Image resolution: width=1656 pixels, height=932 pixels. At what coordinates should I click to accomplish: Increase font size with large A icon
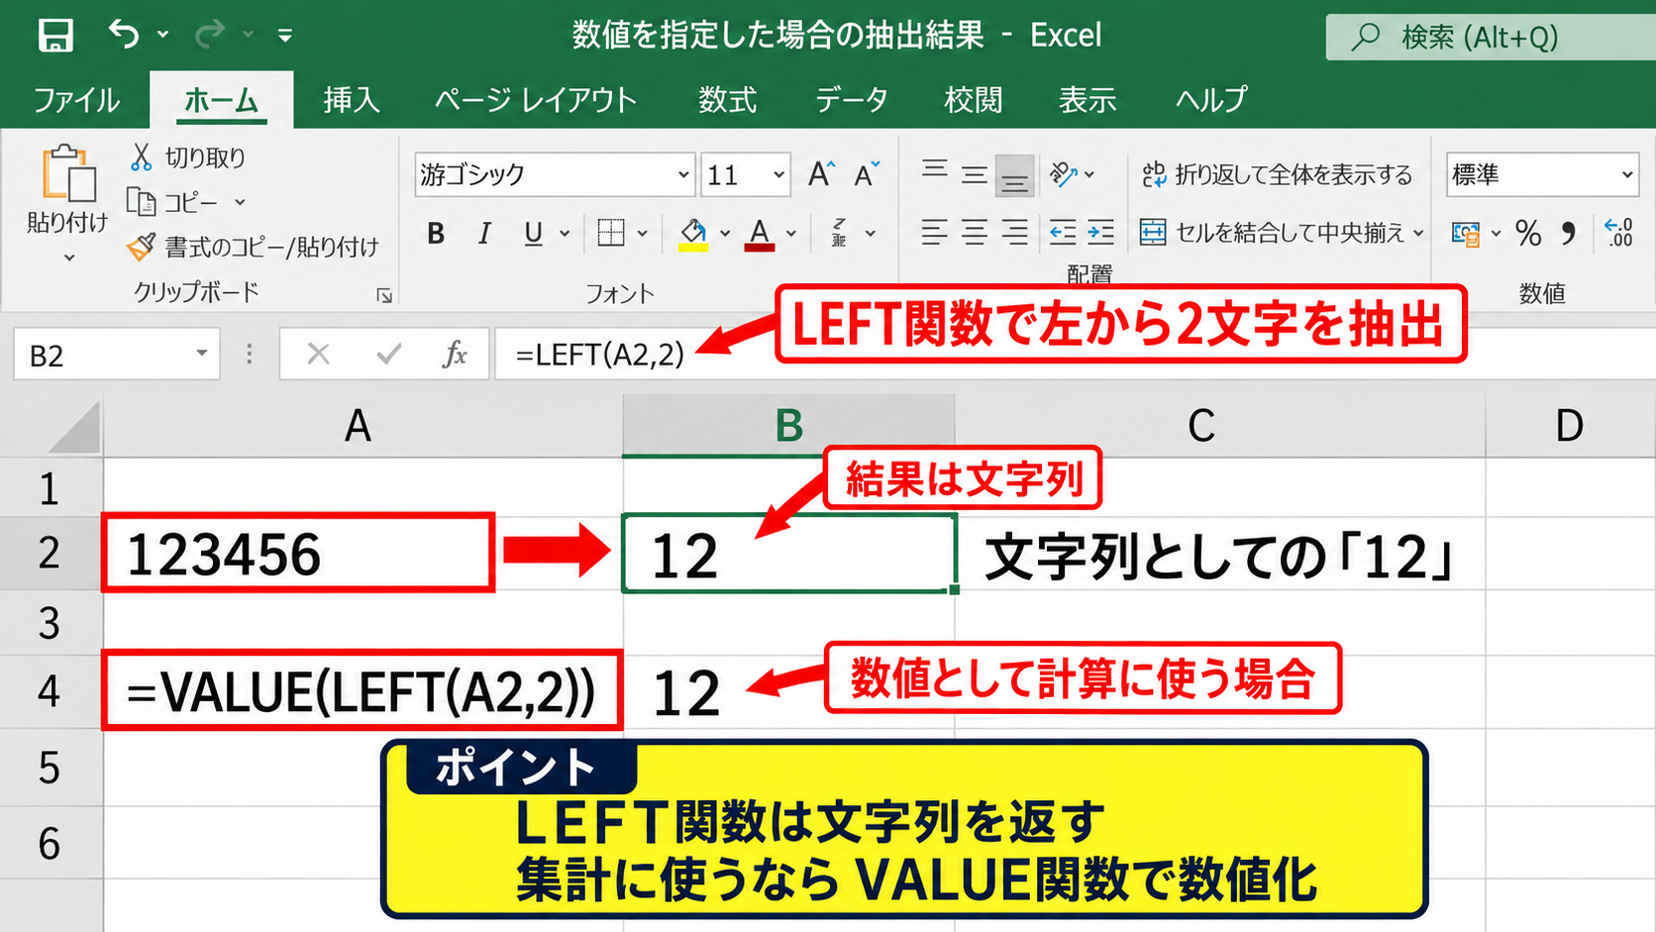[821, 175]
